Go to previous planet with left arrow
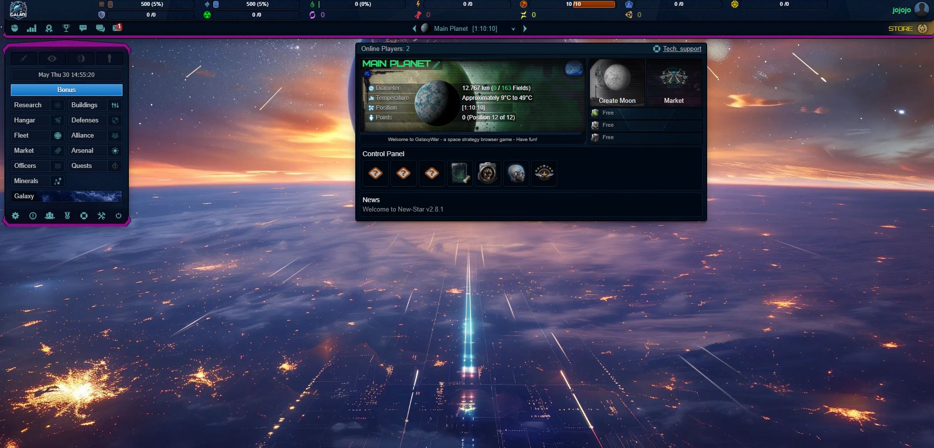 414,29
